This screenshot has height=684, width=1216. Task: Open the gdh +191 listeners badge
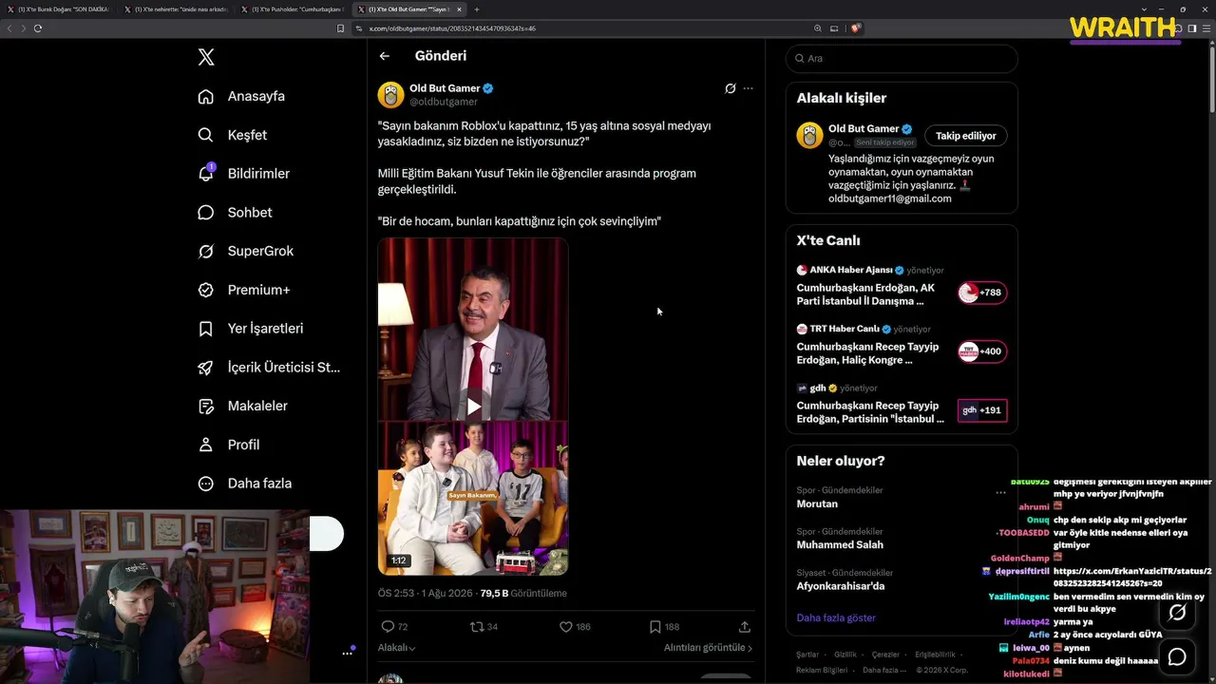pyautogui.click(x=982, y=410)
